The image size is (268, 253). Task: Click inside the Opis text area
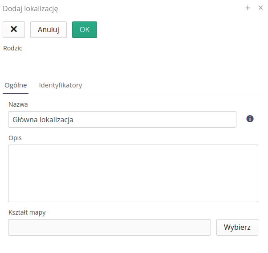(x=133, y=173)
